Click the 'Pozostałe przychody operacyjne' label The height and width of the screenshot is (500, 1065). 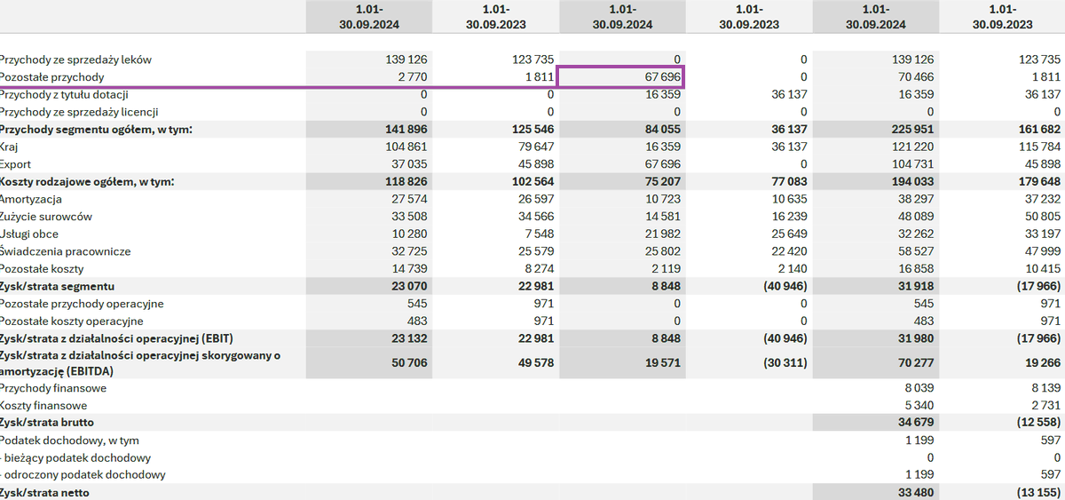[81, 304]
